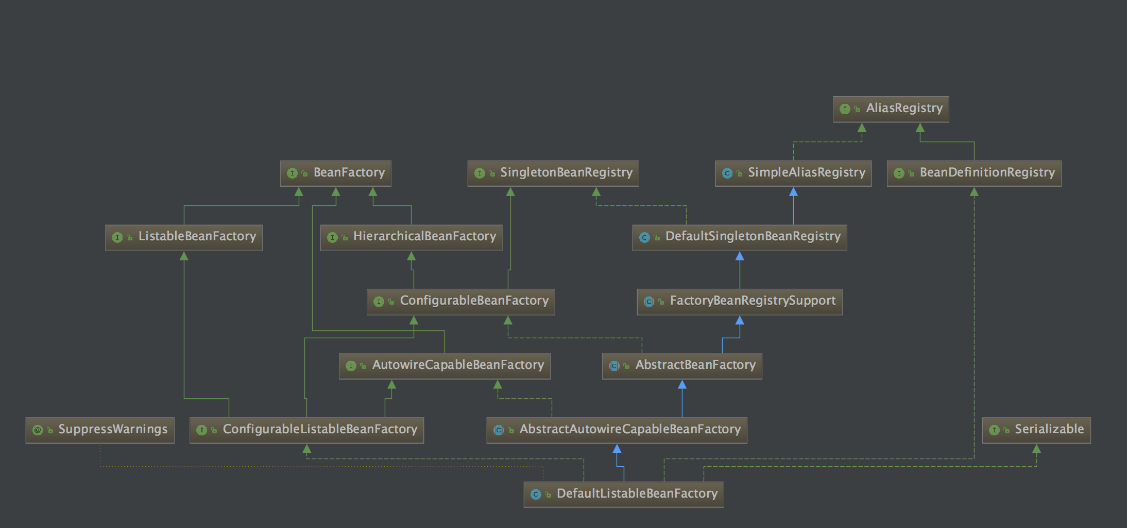Select the SimpleAliasRegistry node label
The height and width of the screenshot is (528, 1127).
coord(807,172)
